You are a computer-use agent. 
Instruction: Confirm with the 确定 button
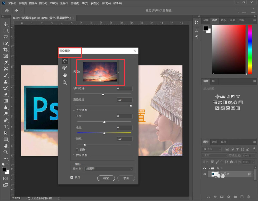tap(106, 178)
